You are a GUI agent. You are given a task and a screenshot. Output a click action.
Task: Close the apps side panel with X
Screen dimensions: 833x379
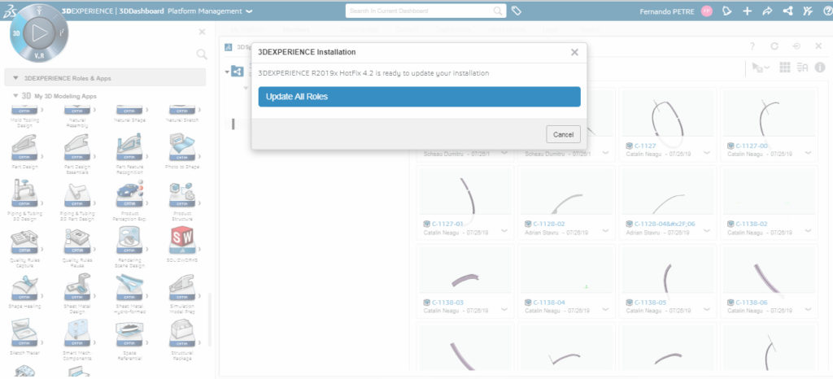click(x=202, y=32)
